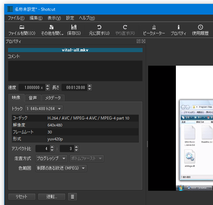This screenshot has width=213, height=205.
Task: Open the 編集(E) menu
Action: click(36, 18)
